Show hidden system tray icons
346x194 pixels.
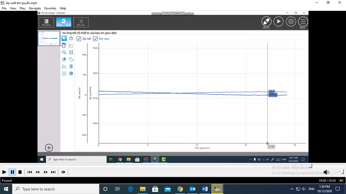pyautogui.click(x=292, y=189)
